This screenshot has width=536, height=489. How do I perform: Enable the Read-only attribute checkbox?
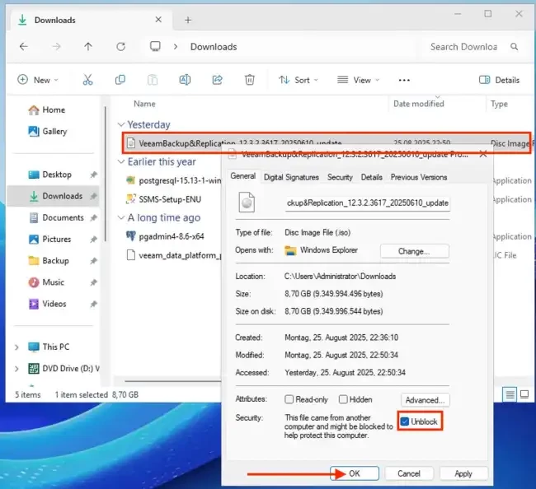pyautogui.click(x=289, y=399)
